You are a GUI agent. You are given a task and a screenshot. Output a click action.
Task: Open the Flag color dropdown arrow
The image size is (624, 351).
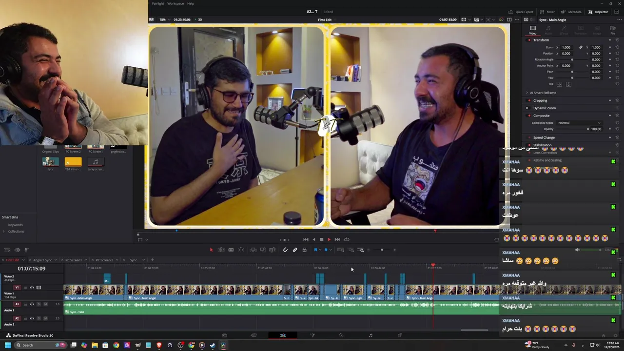tap(319, 250)
